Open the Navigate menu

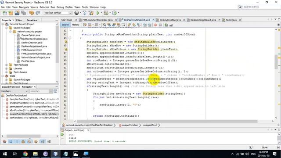click(x=24, y=7)
